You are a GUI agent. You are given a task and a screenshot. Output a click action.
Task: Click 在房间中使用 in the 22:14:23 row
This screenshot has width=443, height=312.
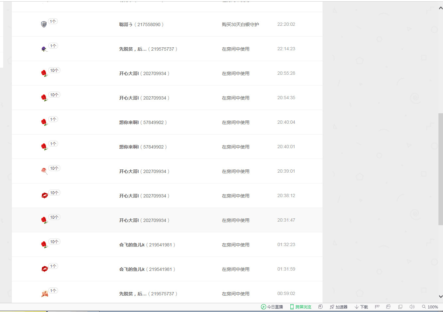tap(236, 49)
